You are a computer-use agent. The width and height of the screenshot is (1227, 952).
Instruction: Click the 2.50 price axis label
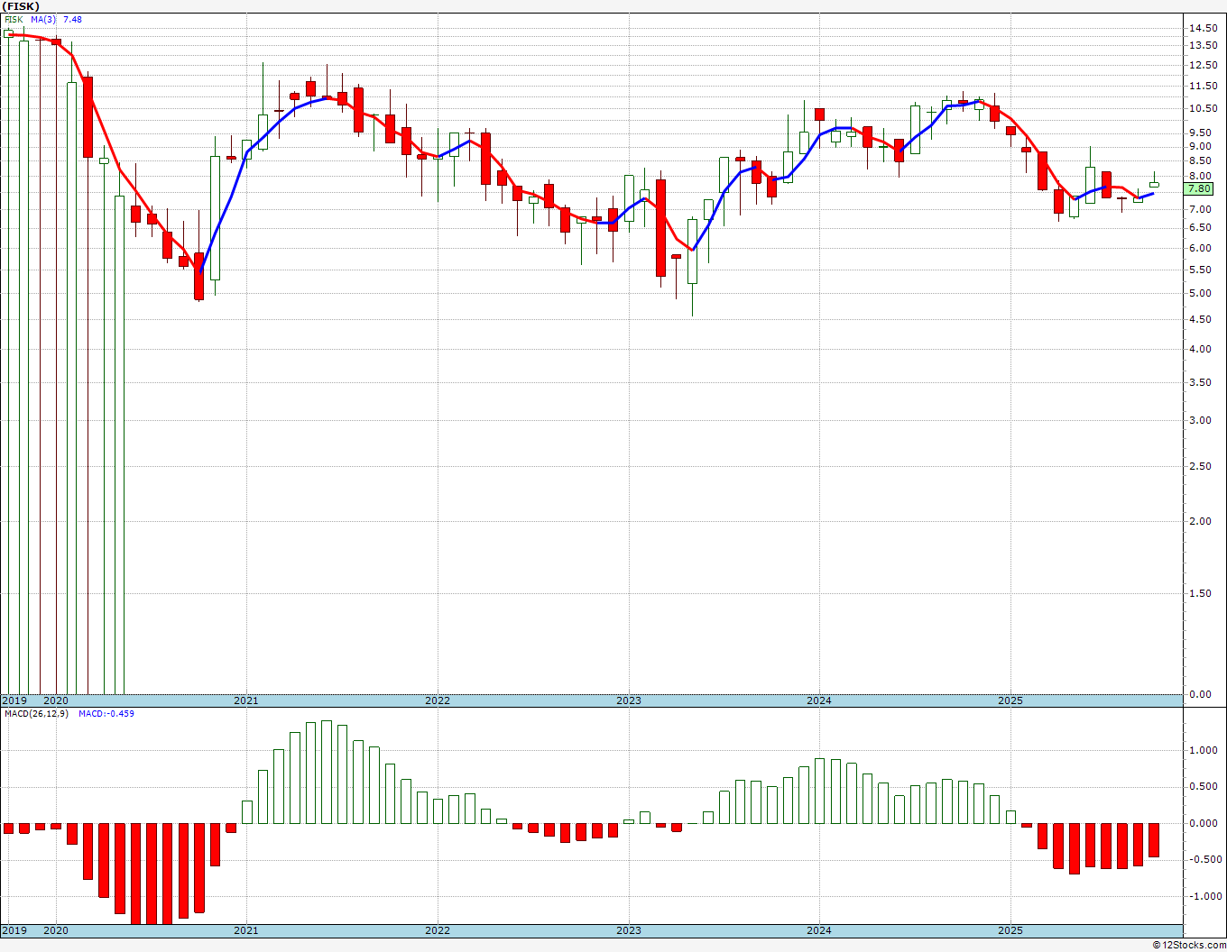click(x=1199, y=466)
